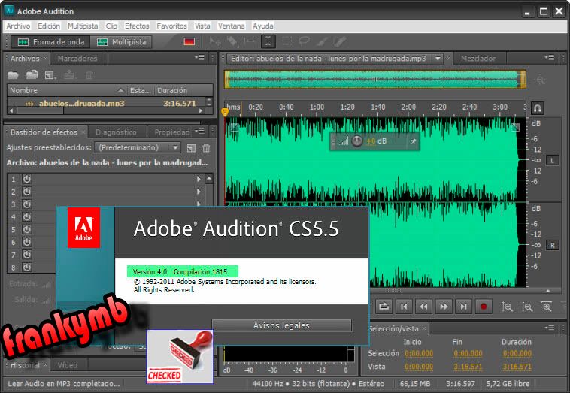
Task: Open Mezclador panel options menu
Action: (x=549, y=57)
